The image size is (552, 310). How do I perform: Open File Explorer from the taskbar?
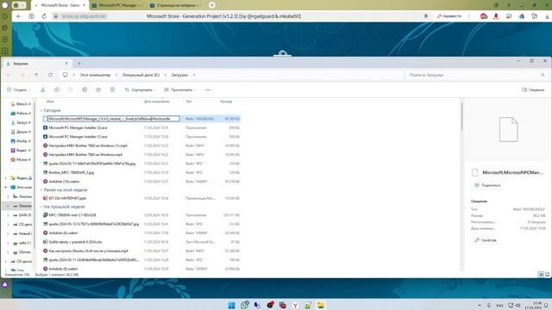click(x=321, y=305)
